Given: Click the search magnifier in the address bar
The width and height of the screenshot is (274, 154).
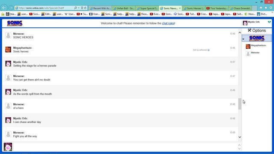Looking at the screenshot, I should point(75,8).
